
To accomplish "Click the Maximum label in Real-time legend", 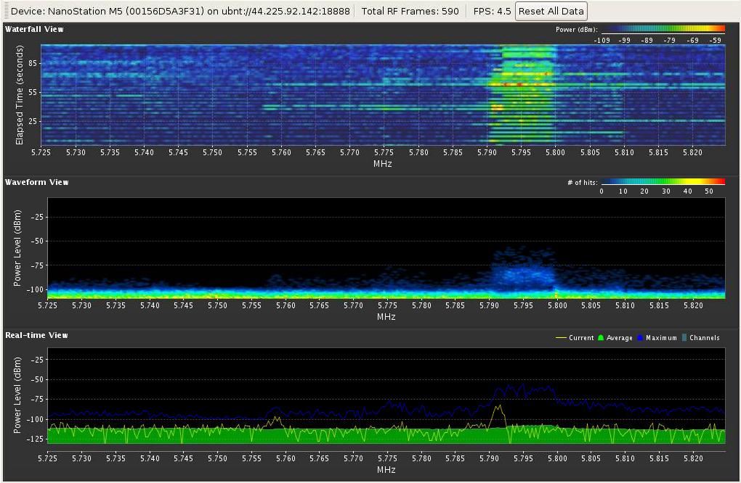I will (660, 338).
